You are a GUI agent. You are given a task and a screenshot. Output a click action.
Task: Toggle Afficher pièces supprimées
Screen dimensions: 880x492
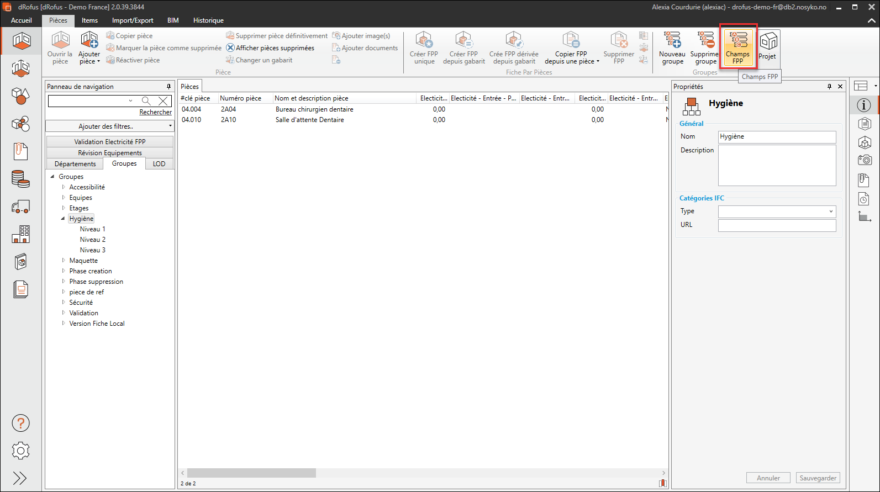[x=270, y=48]
